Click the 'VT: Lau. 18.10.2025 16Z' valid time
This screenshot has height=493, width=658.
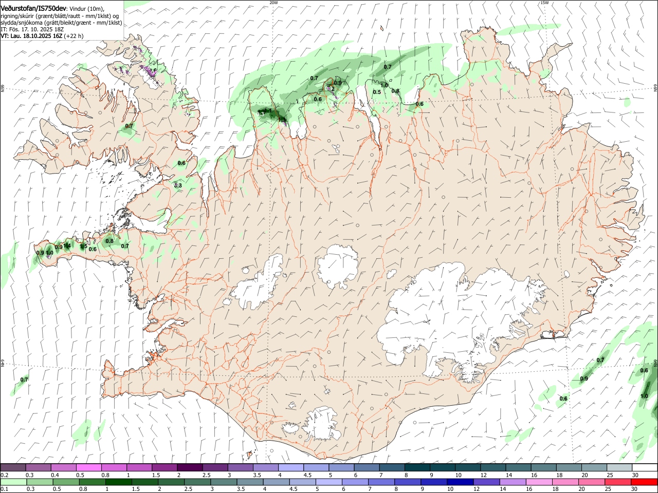point(31,36)
